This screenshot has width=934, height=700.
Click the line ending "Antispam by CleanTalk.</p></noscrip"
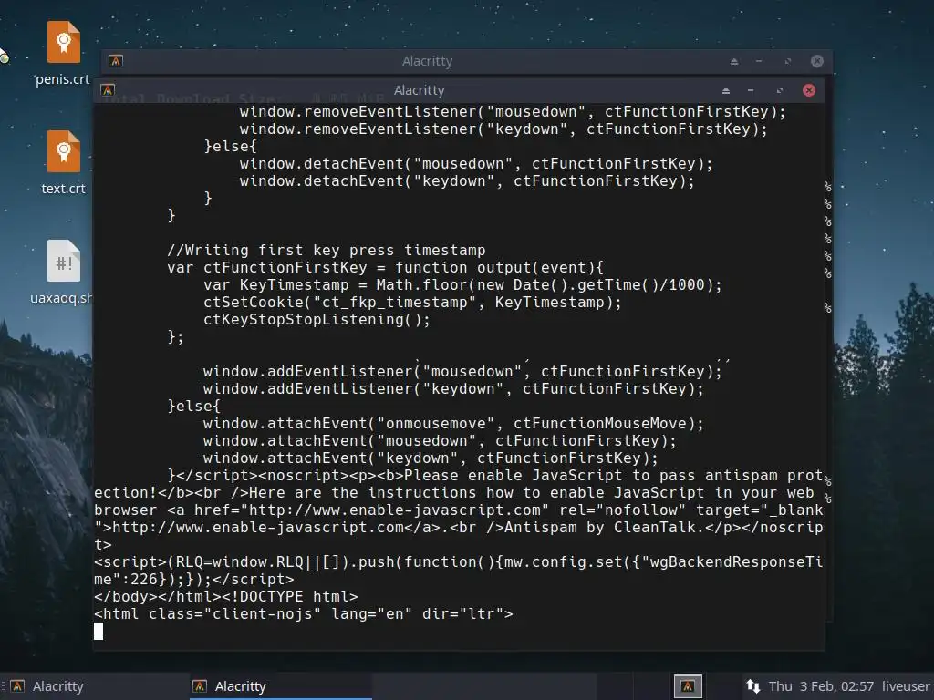click(x=459, y=528)
